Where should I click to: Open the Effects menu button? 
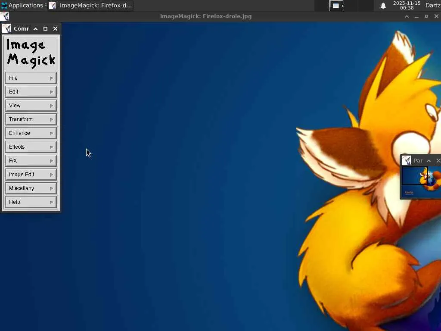(x=31, y=147)
